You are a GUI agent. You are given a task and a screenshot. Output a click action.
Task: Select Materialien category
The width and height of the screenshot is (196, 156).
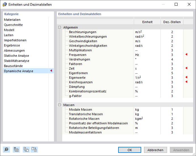12,20
